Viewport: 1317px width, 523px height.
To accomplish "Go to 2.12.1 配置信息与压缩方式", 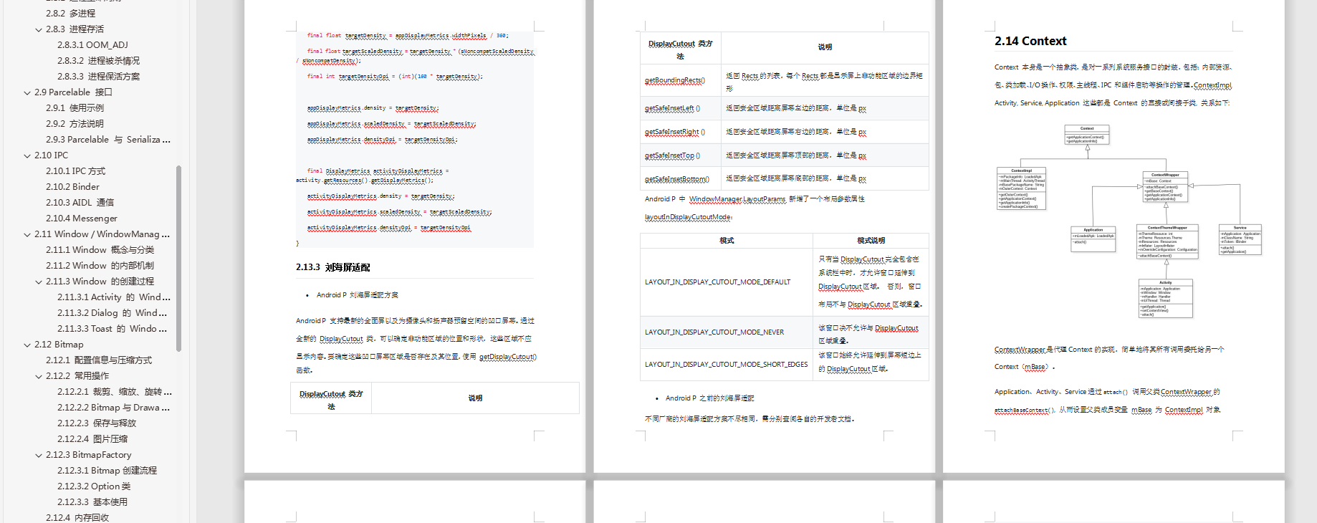I will click(99, 360).
